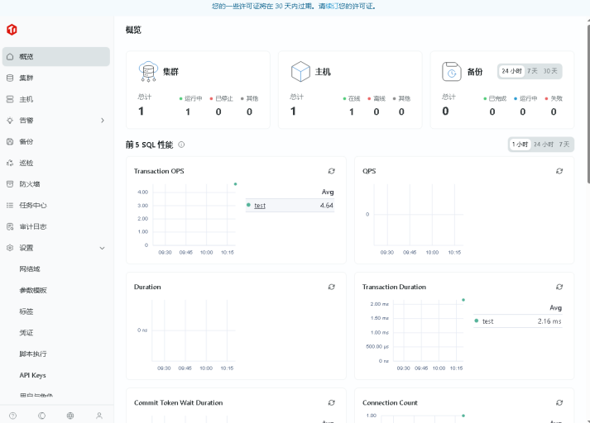Refresh the Transaction OPS chart

pyautogui.click(x=331, y=171)
